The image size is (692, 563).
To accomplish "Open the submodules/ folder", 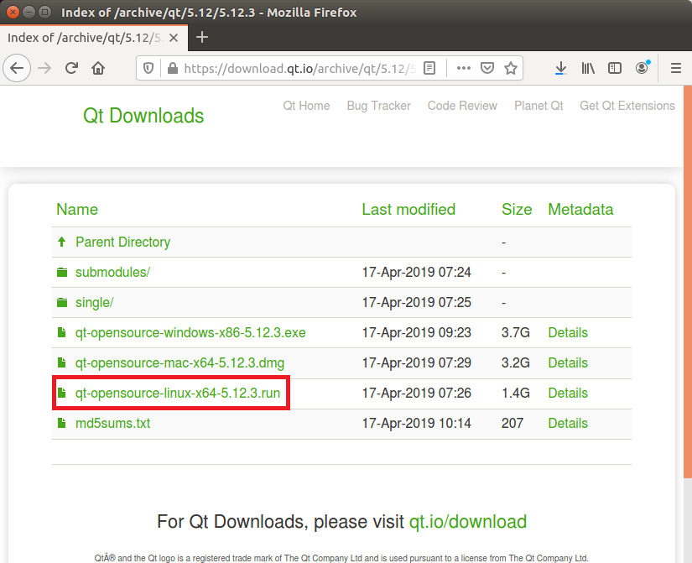I will pyautogui.click(x=112, y=272).
